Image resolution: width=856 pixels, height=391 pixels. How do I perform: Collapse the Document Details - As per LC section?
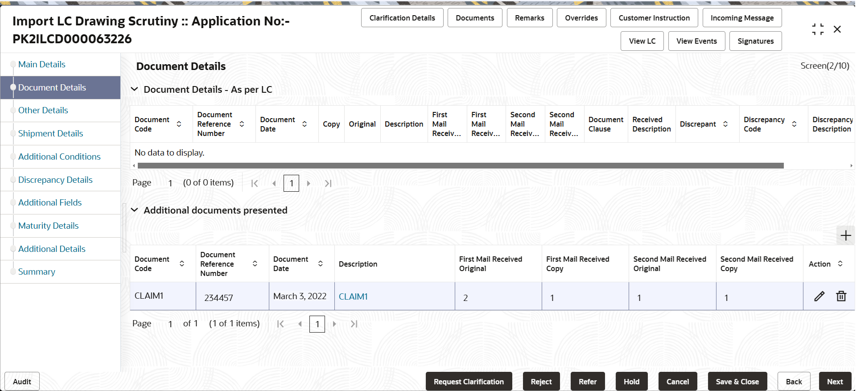click(x=134, y=89)
